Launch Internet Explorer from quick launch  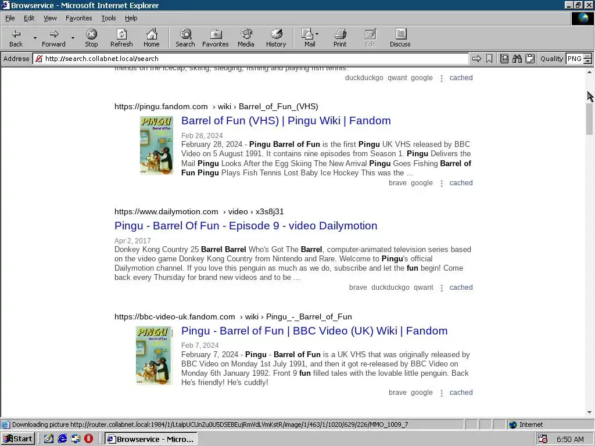pos(62,439)
